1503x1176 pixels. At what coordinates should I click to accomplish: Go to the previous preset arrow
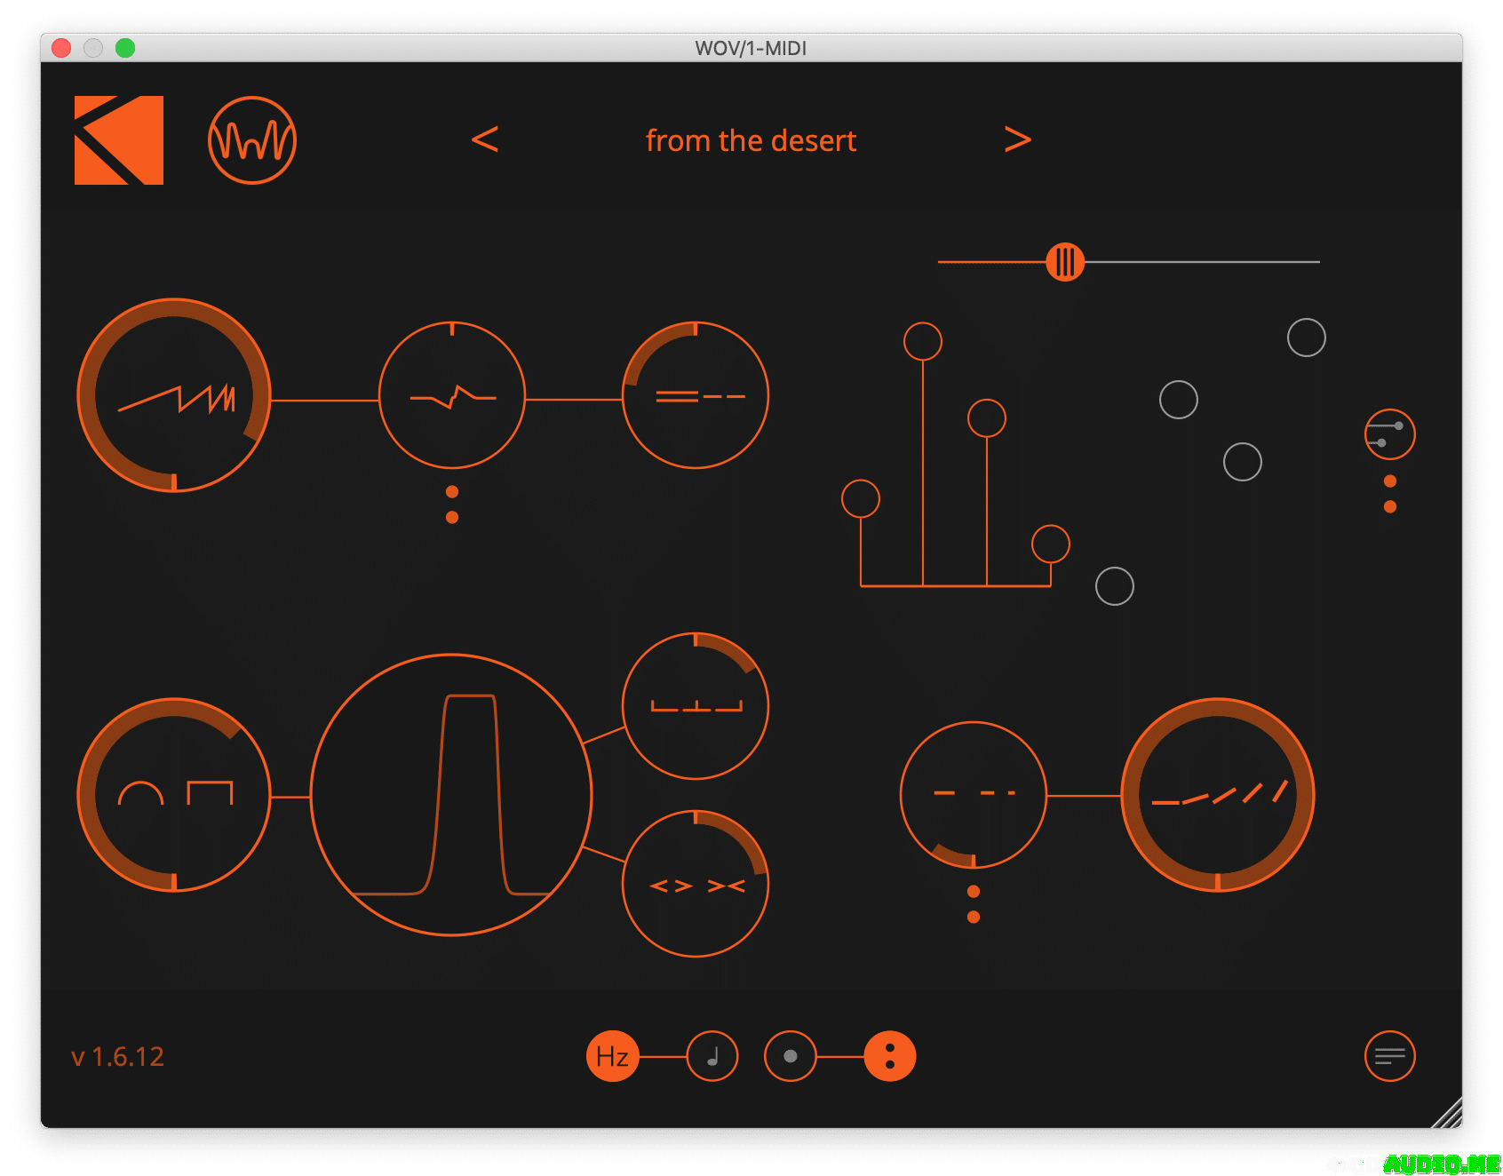[x=485, y=139]
